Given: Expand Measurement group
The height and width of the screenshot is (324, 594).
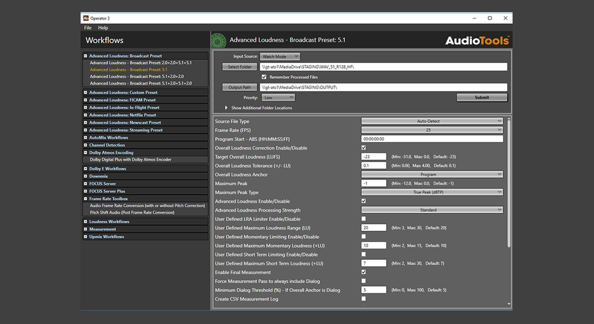Looking at the screenshot, I should coord(86,229).
